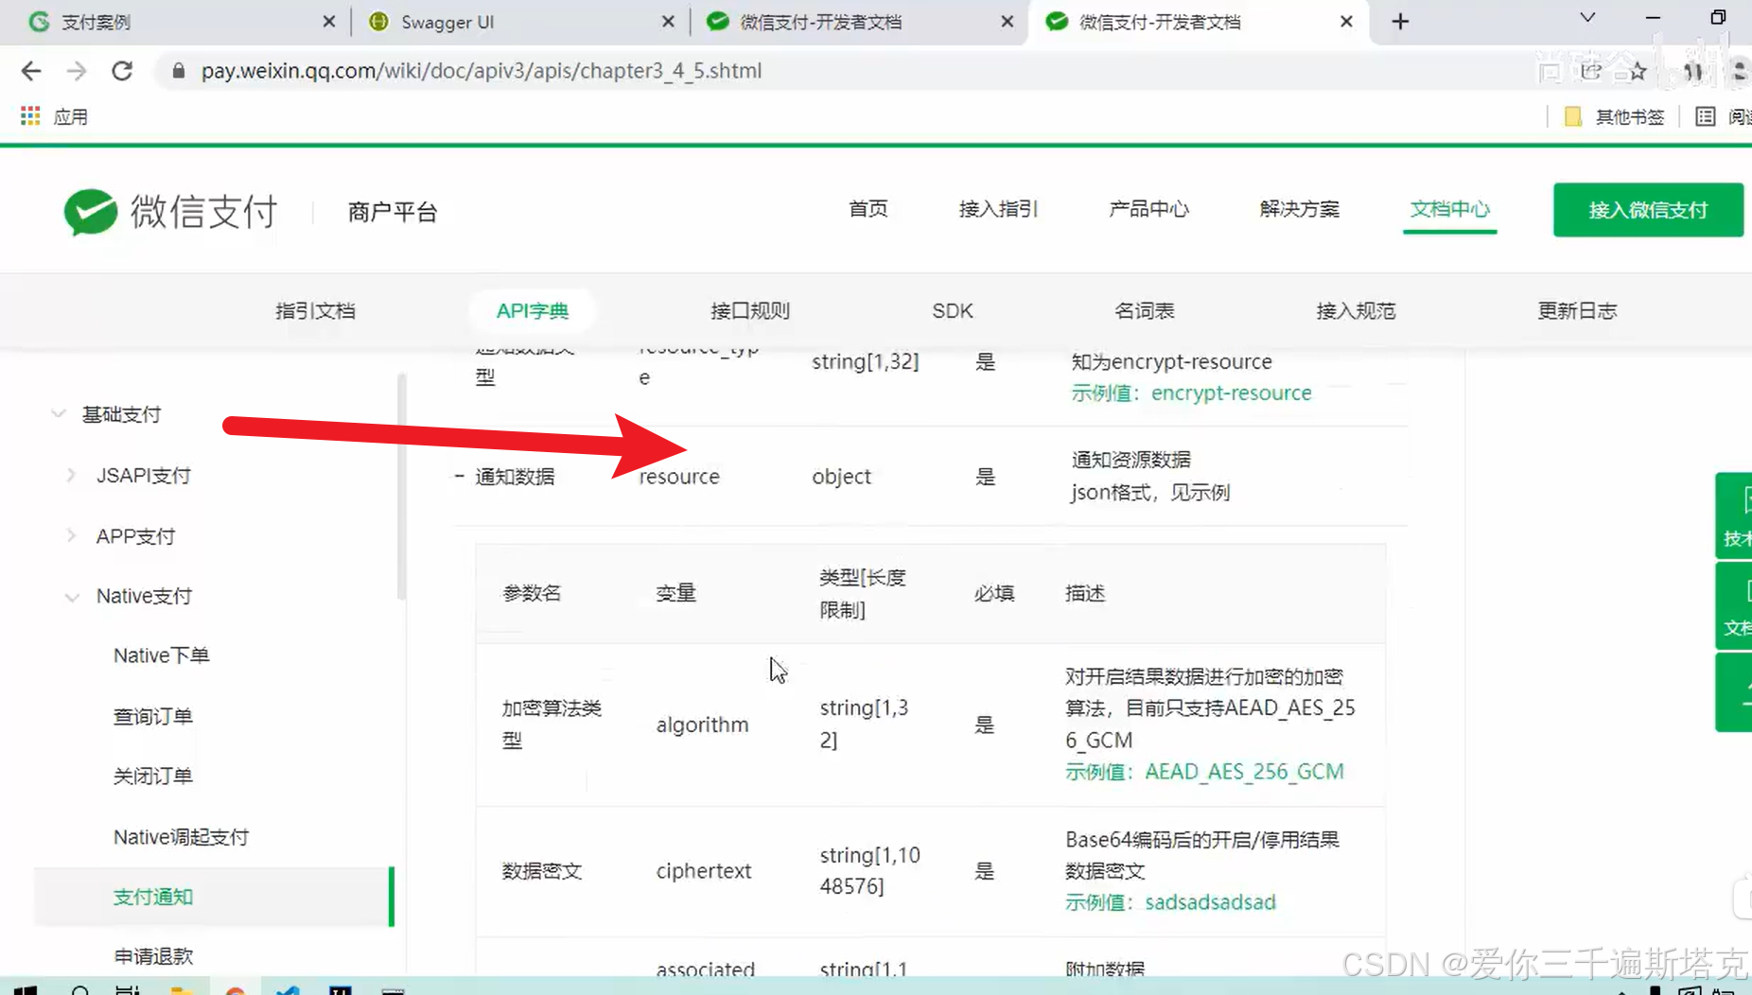Open 查询订单 in the sidebar
Image resolution: width=1752 pixels, height=995 pixels.
tap(153, 716)
